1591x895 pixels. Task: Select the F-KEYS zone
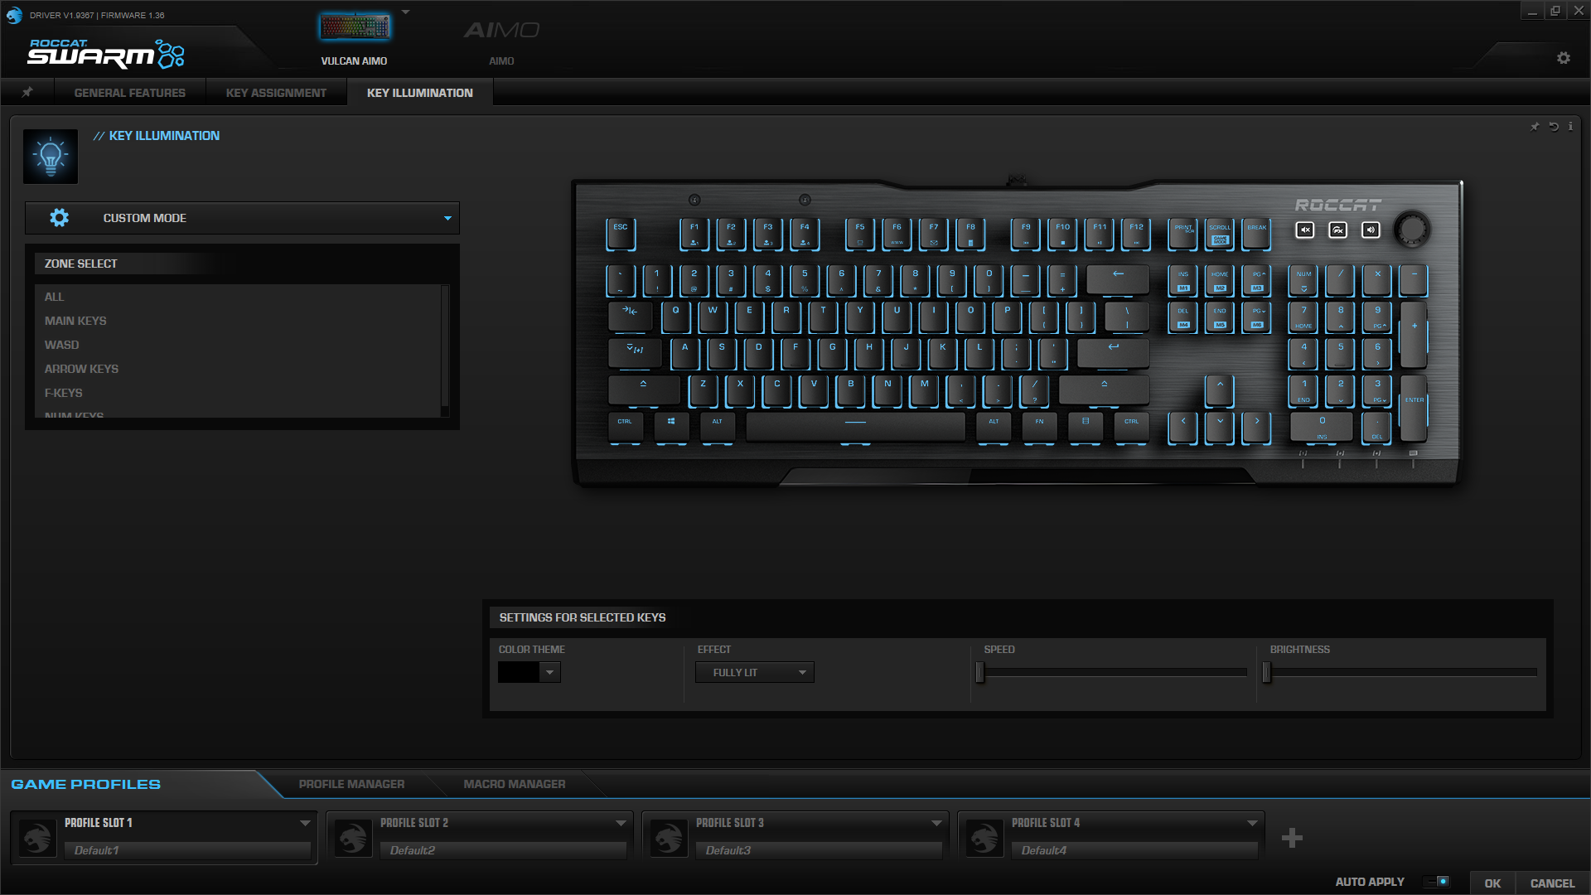[x=64, y=393]
